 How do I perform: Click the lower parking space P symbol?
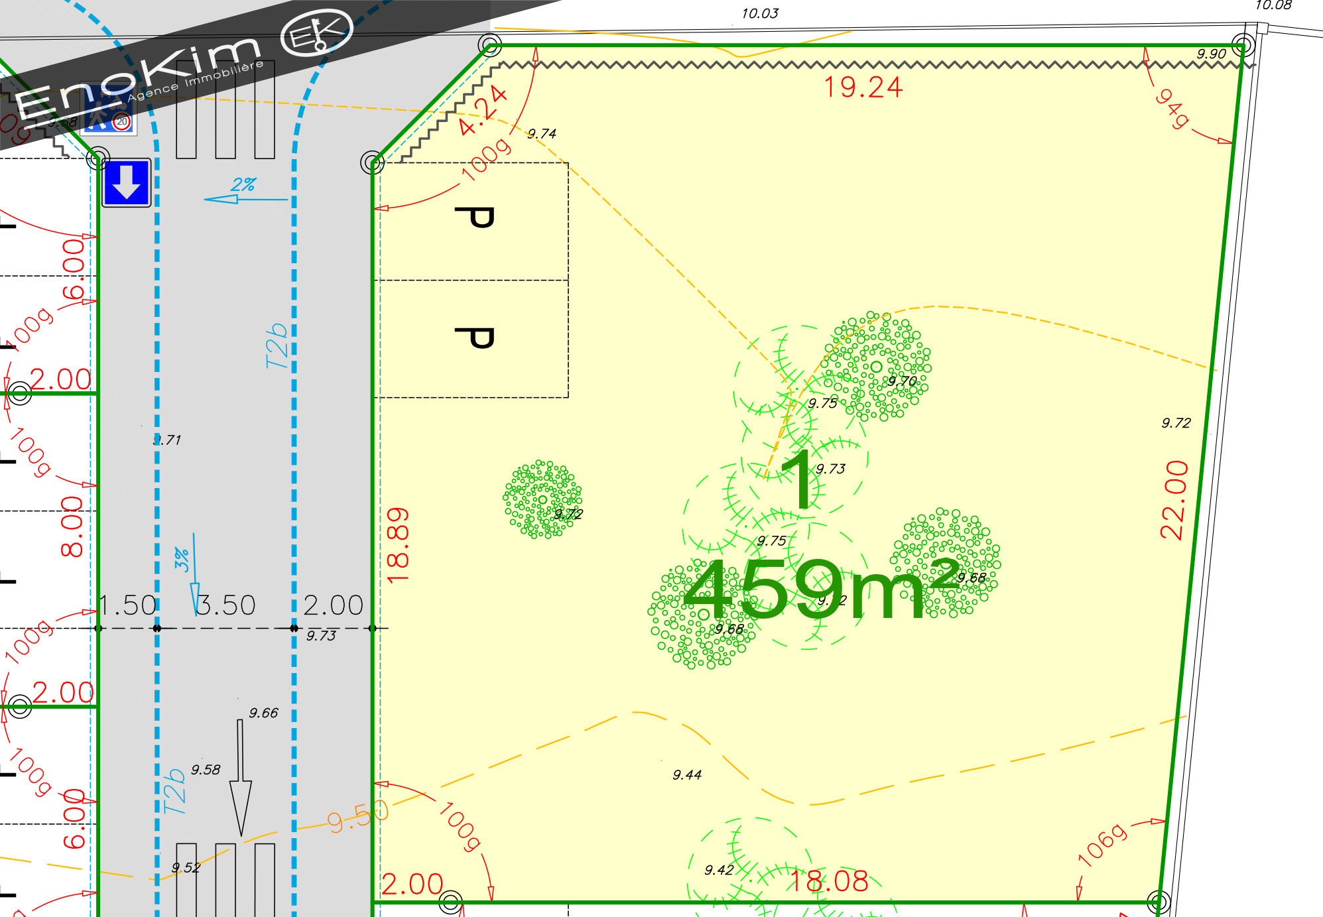475,338
